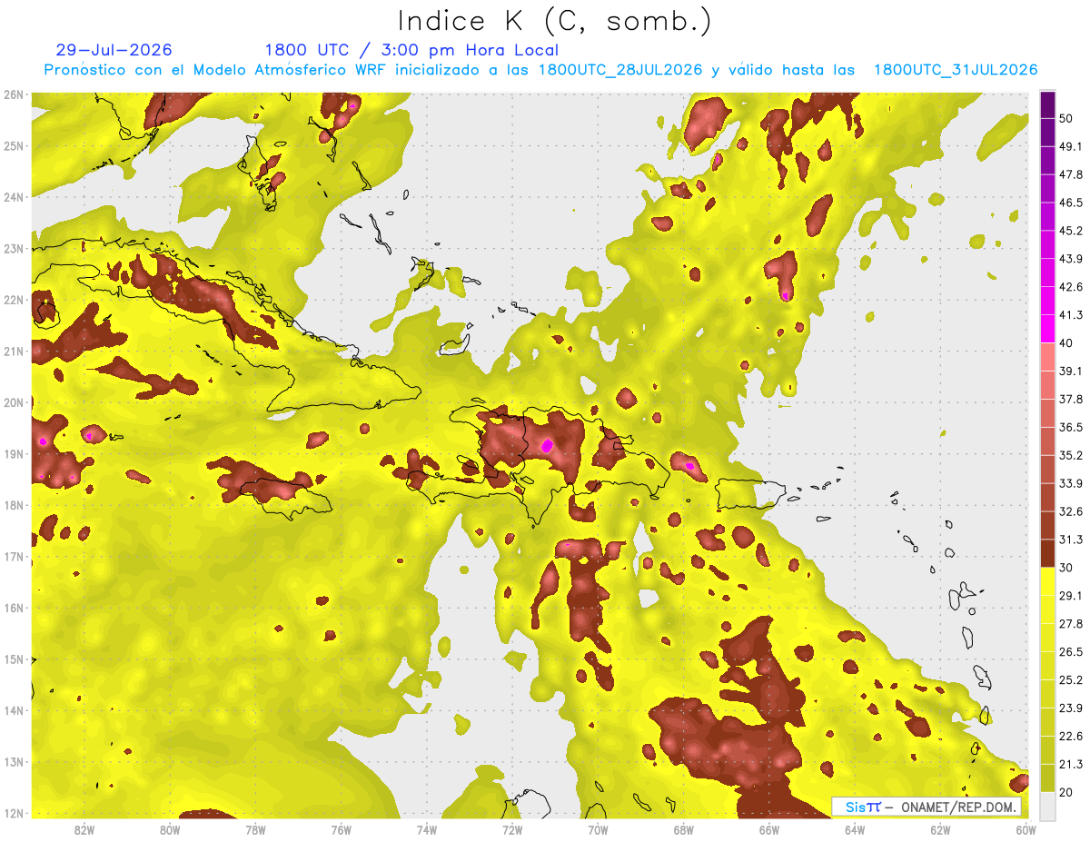Click the colorbar value "36.5"
This screenshot has width=1090, height=842.
(1071, 427)
